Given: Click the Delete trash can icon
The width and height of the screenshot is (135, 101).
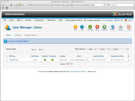Looking at the screenshot, I should click(x=113, y=27).
